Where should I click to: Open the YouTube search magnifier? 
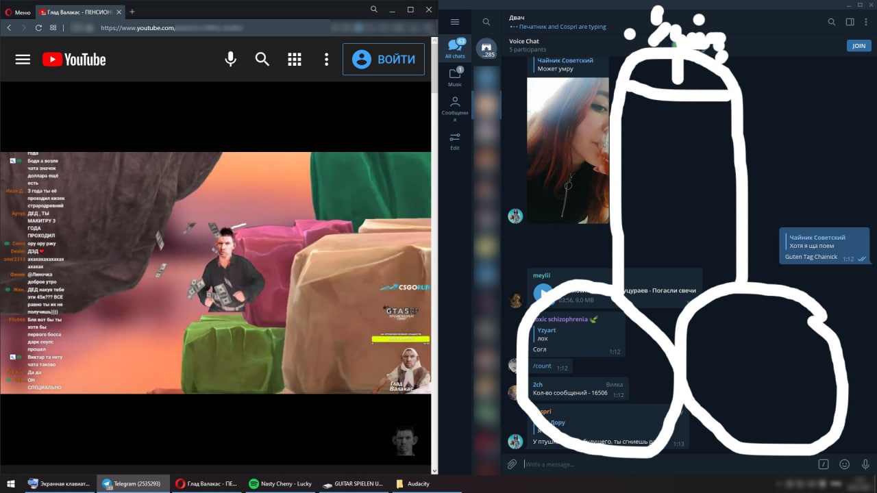tap(262, 60)
